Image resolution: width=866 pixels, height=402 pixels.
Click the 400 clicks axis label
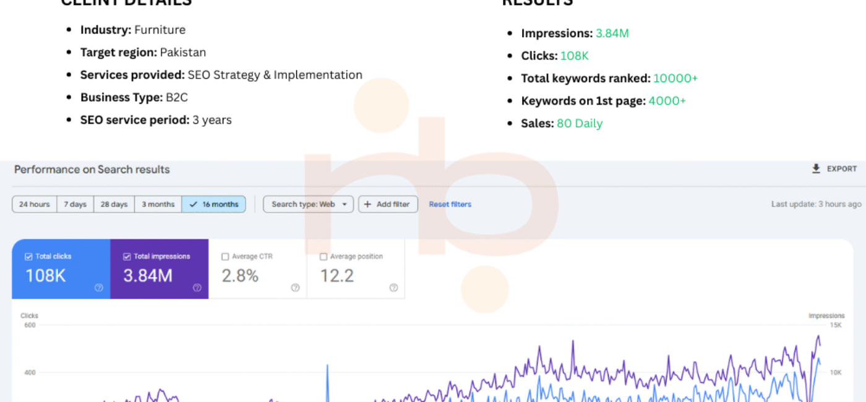pyautogui.click(x=30, y=372)
